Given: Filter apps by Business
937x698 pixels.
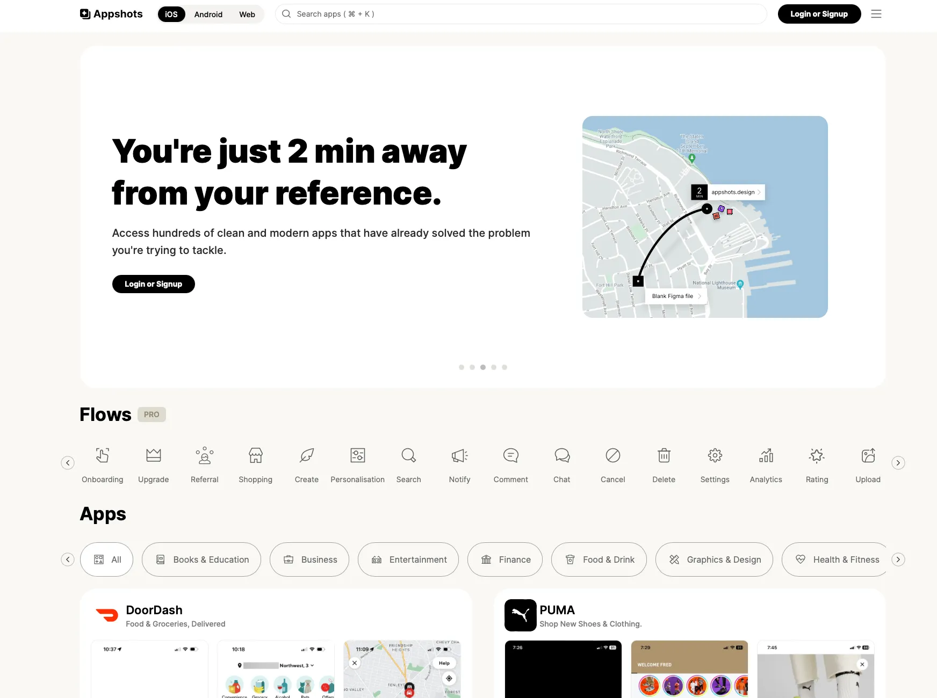Looking at the screenshot, I should [x=309, y=559].
